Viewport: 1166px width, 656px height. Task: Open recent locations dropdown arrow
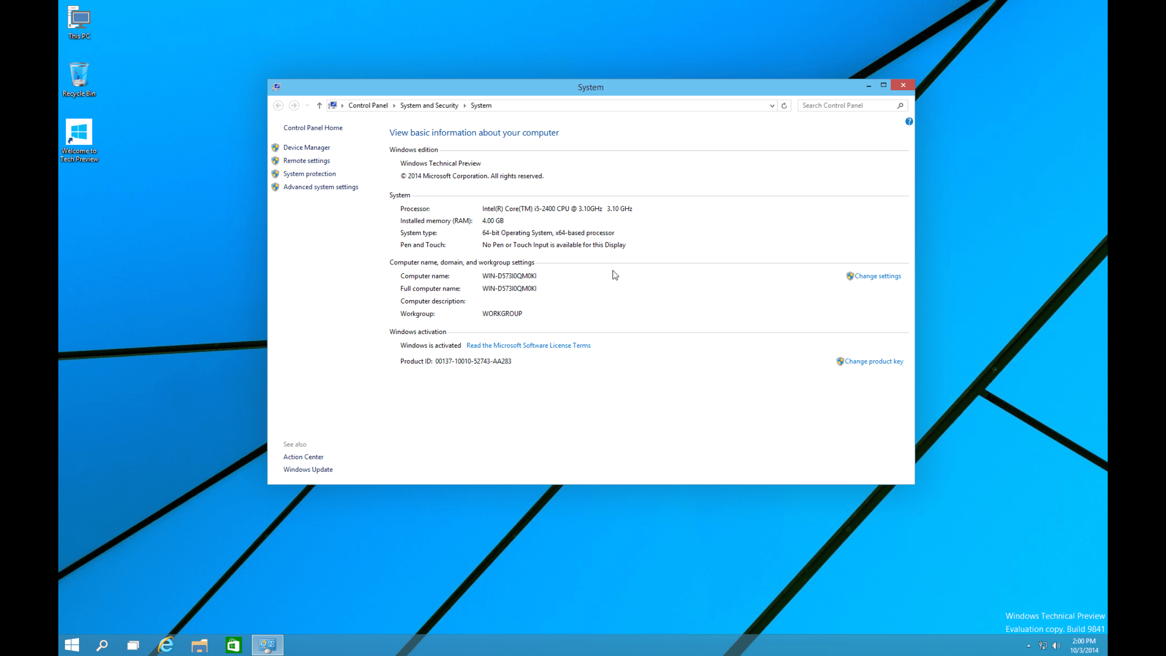[x=307, y=106]
